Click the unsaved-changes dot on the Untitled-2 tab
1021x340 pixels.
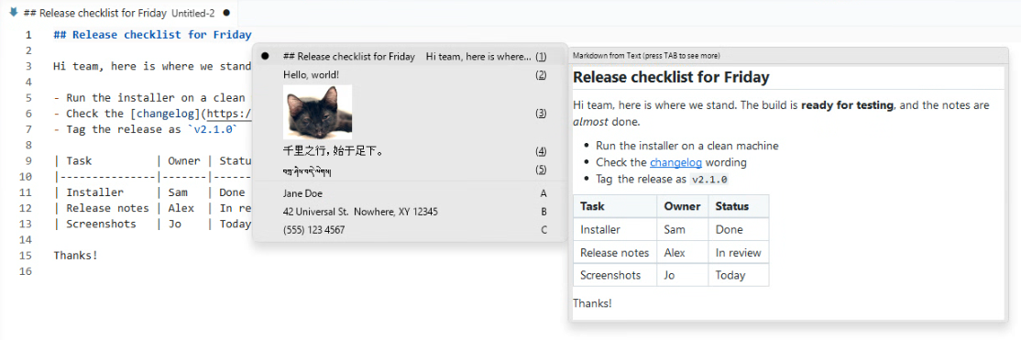pos(225,13)
